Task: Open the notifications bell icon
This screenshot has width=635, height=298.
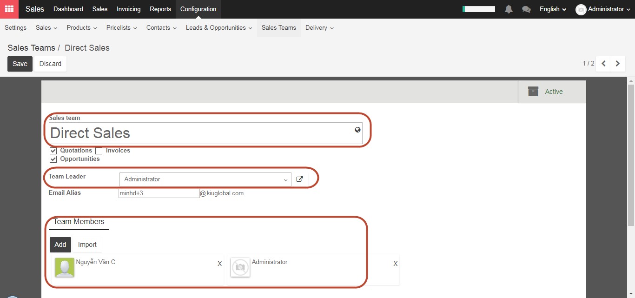Action: (509, 9)
